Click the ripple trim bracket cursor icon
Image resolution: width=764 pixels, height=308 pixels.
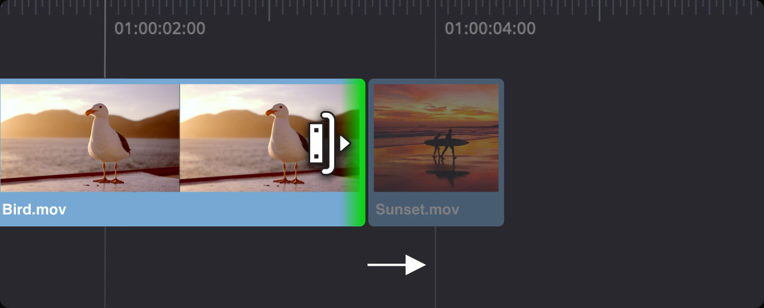click(x=322, y=143)
